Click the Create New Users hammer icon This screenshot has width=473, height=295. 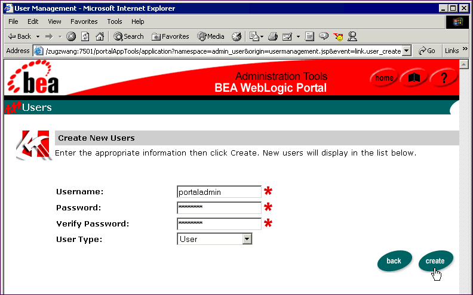coord(34,145)
